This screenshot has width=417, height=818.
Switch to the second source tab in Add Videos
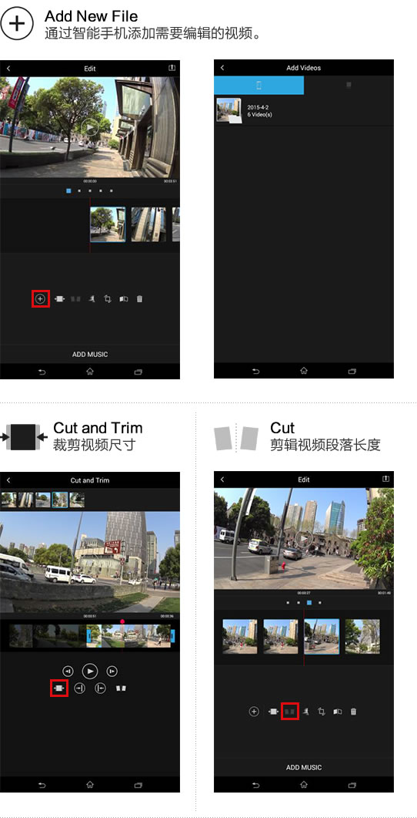pos(349,85)
